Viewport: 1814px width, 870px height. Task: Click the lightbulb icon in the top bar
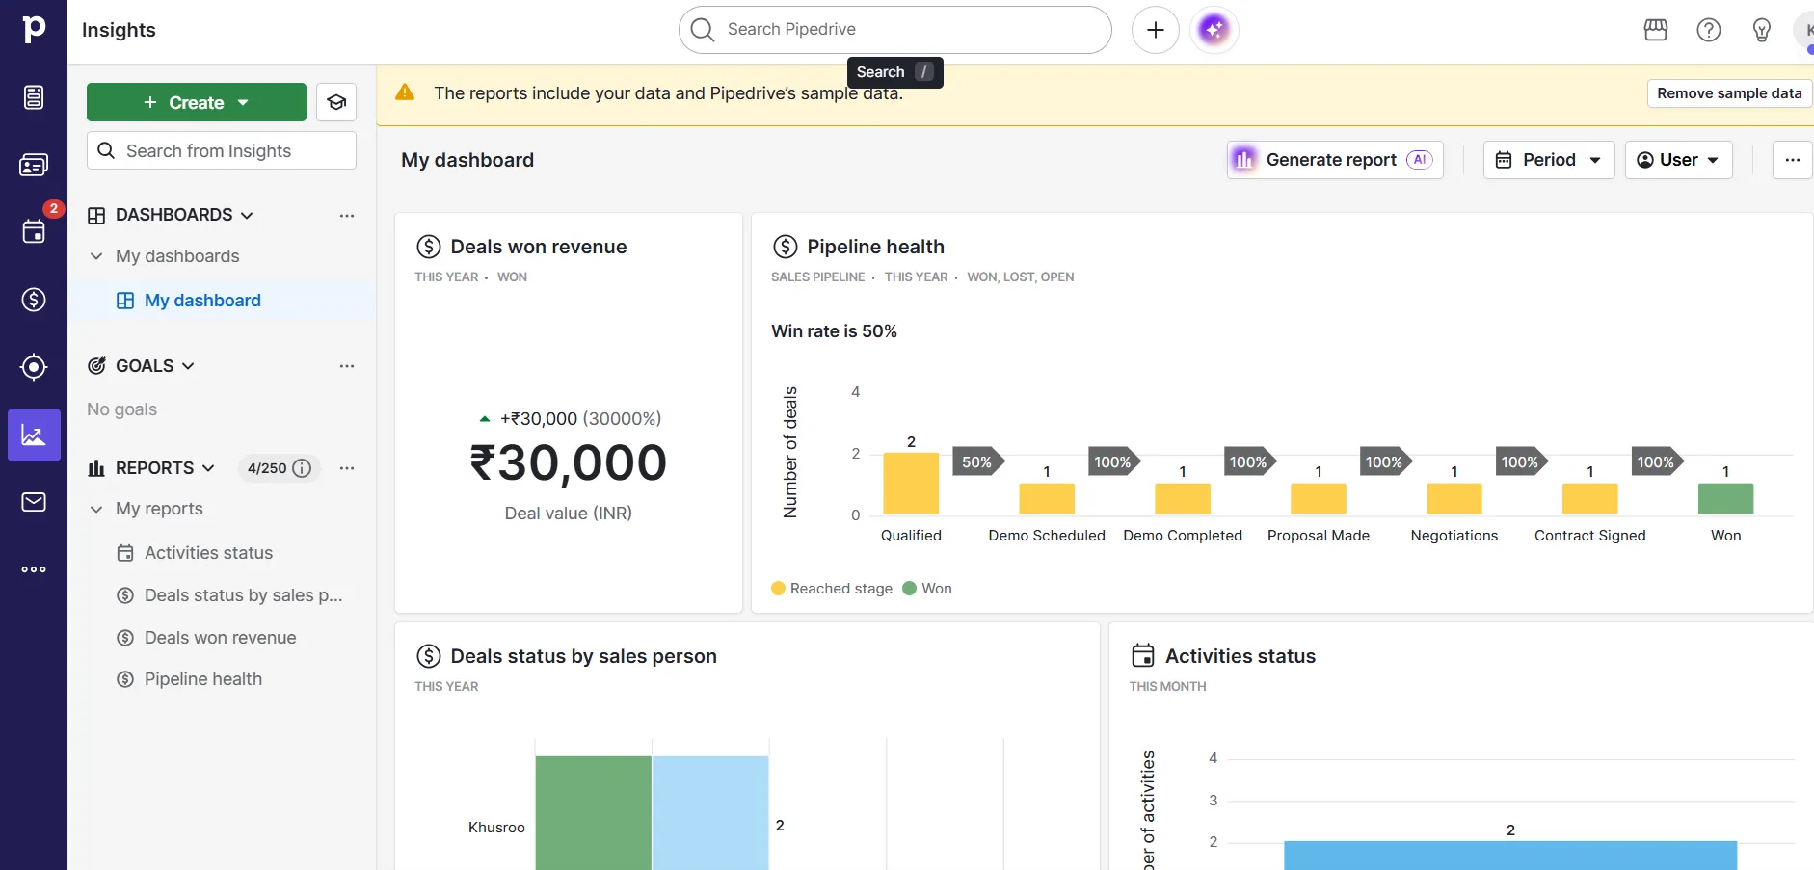pyautogui.click(x=1762, y=30)
